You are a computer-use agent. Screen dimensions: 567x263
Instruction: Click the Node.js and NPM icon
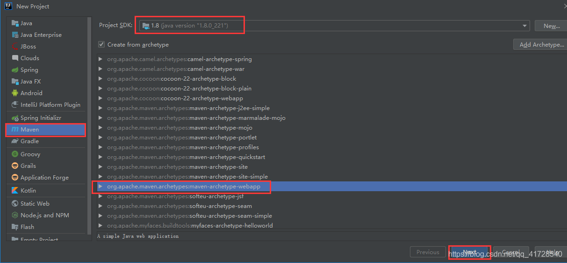tap(15, 215)
